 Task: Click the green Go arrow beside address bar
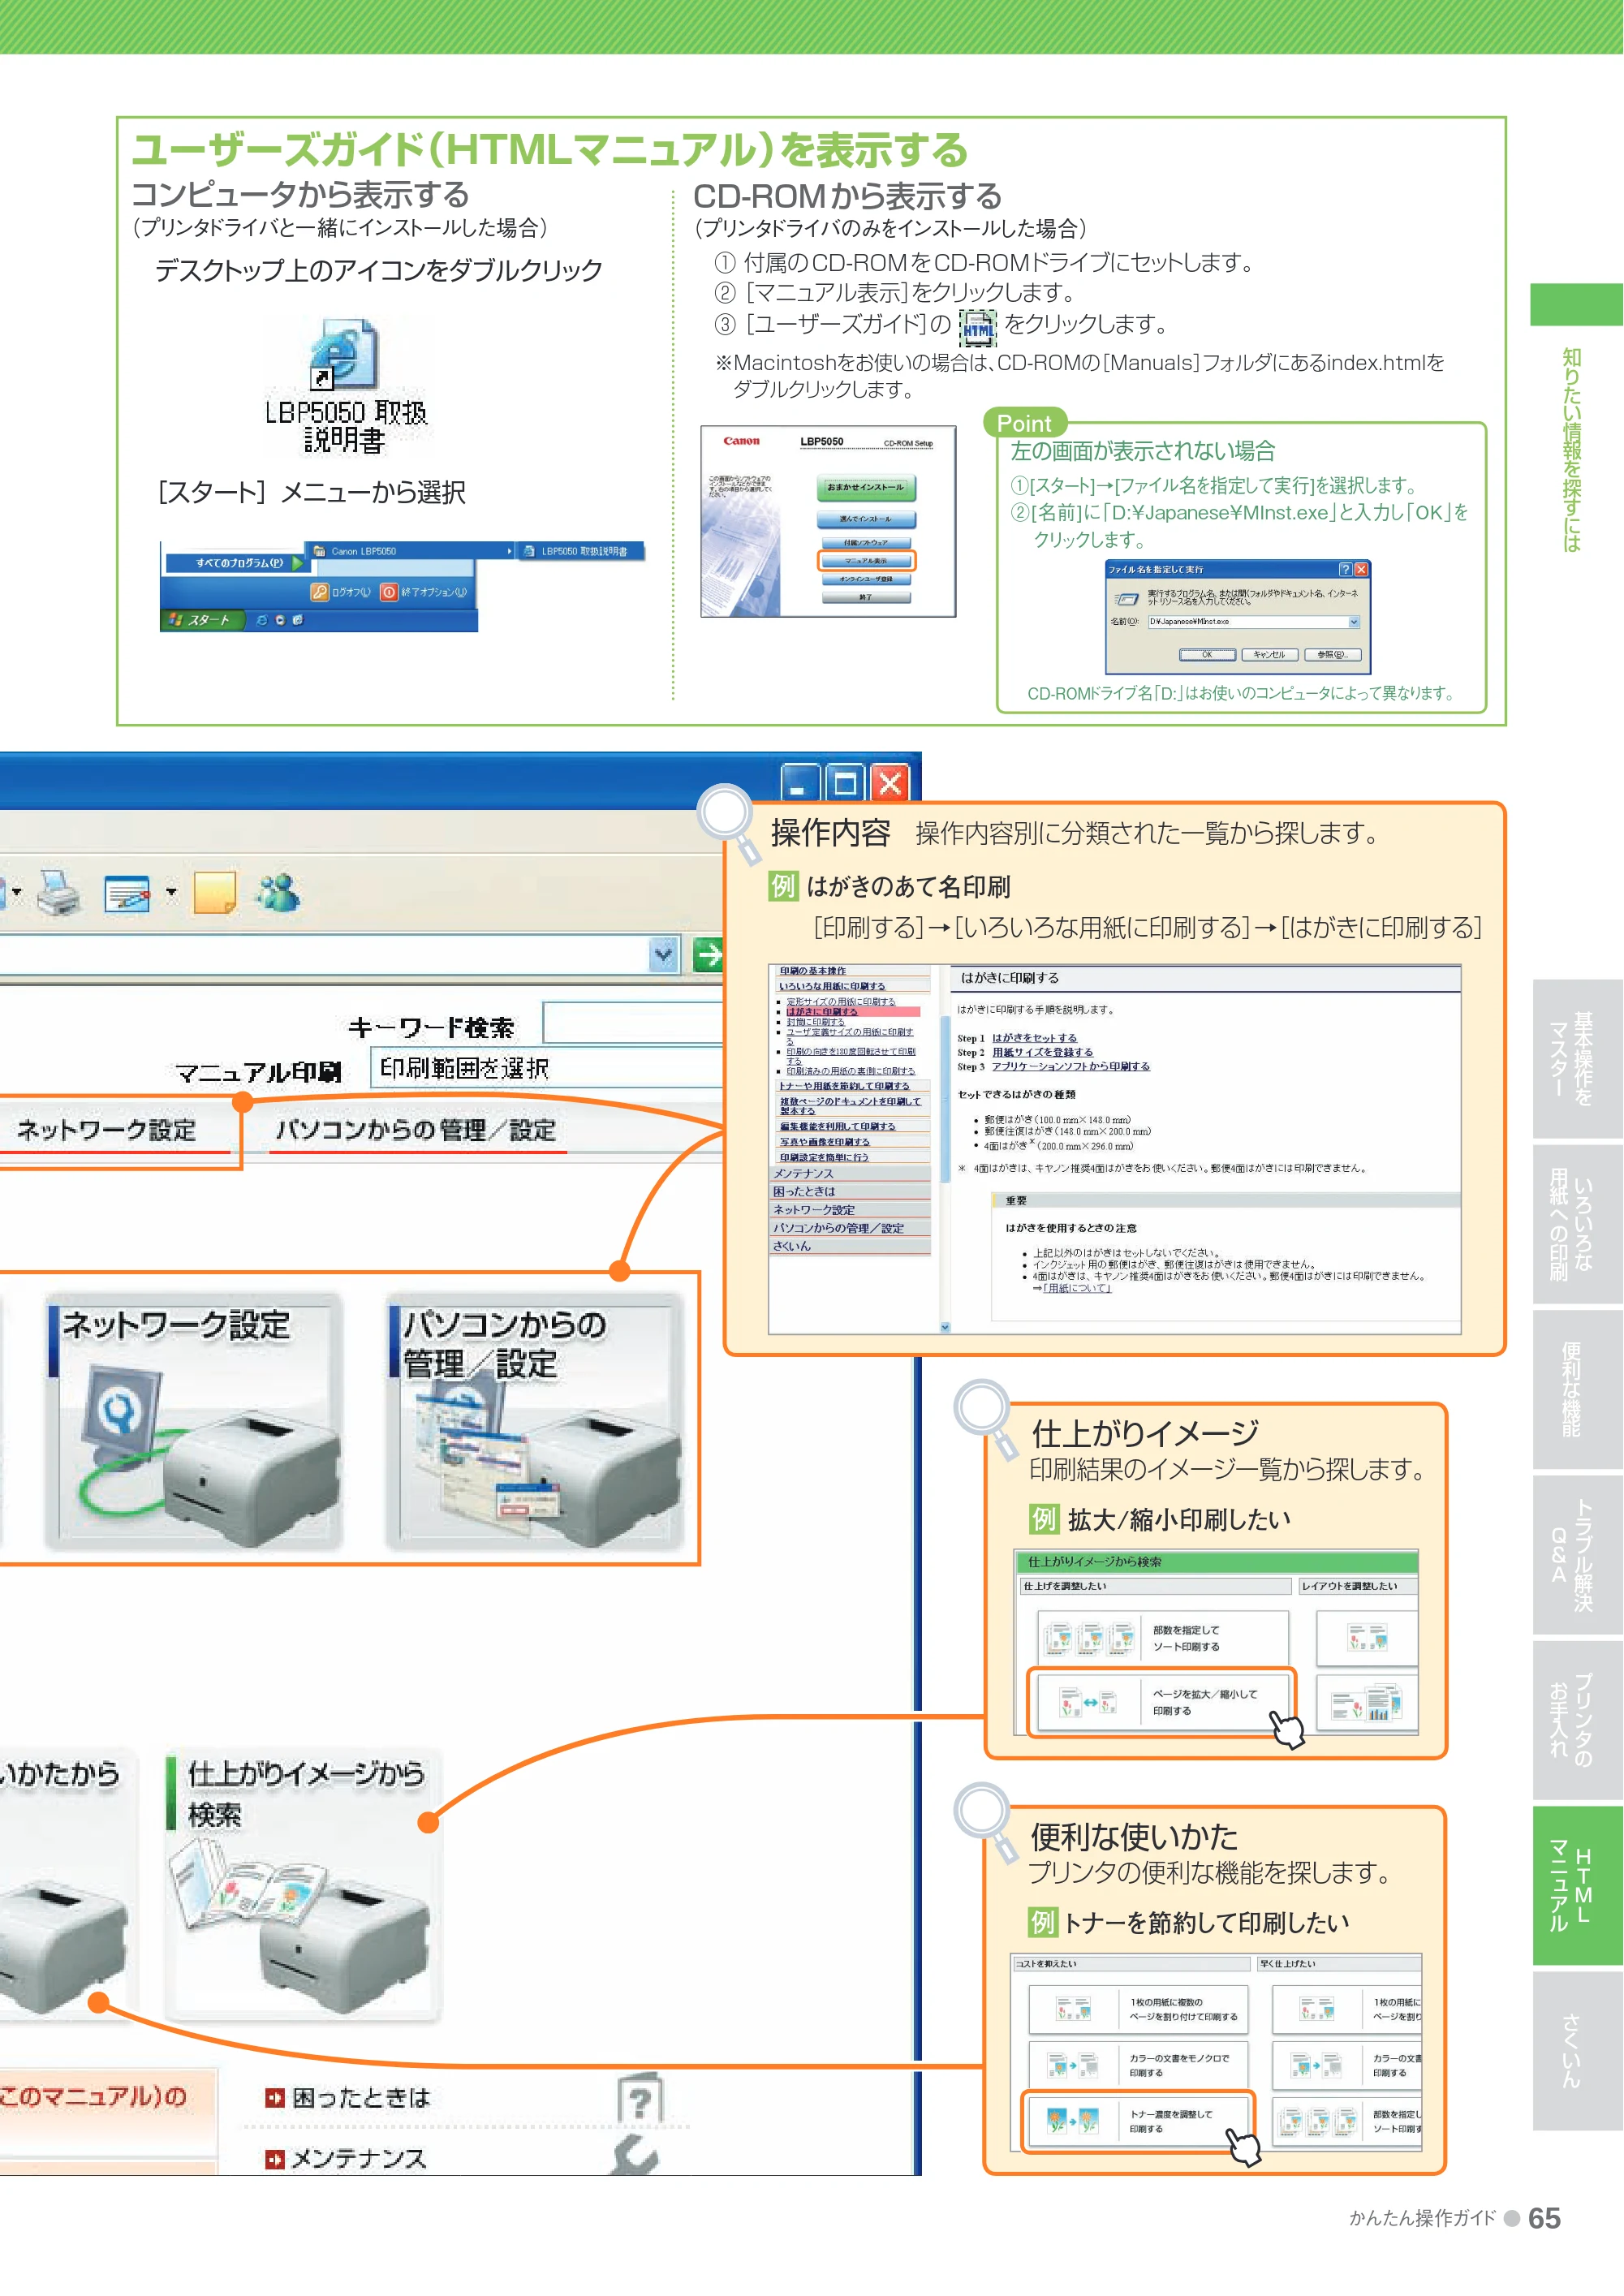click(708, 955)
